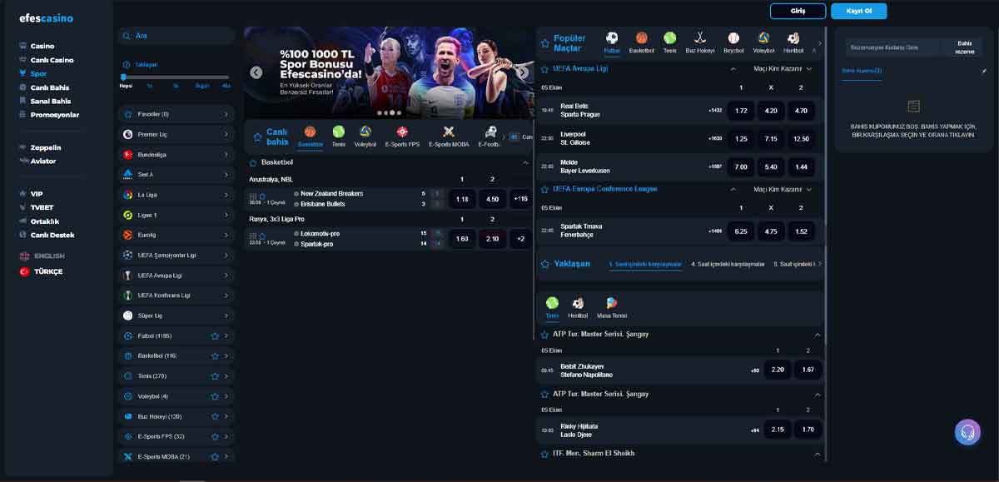Open the Casino section in sidebar

42,46
